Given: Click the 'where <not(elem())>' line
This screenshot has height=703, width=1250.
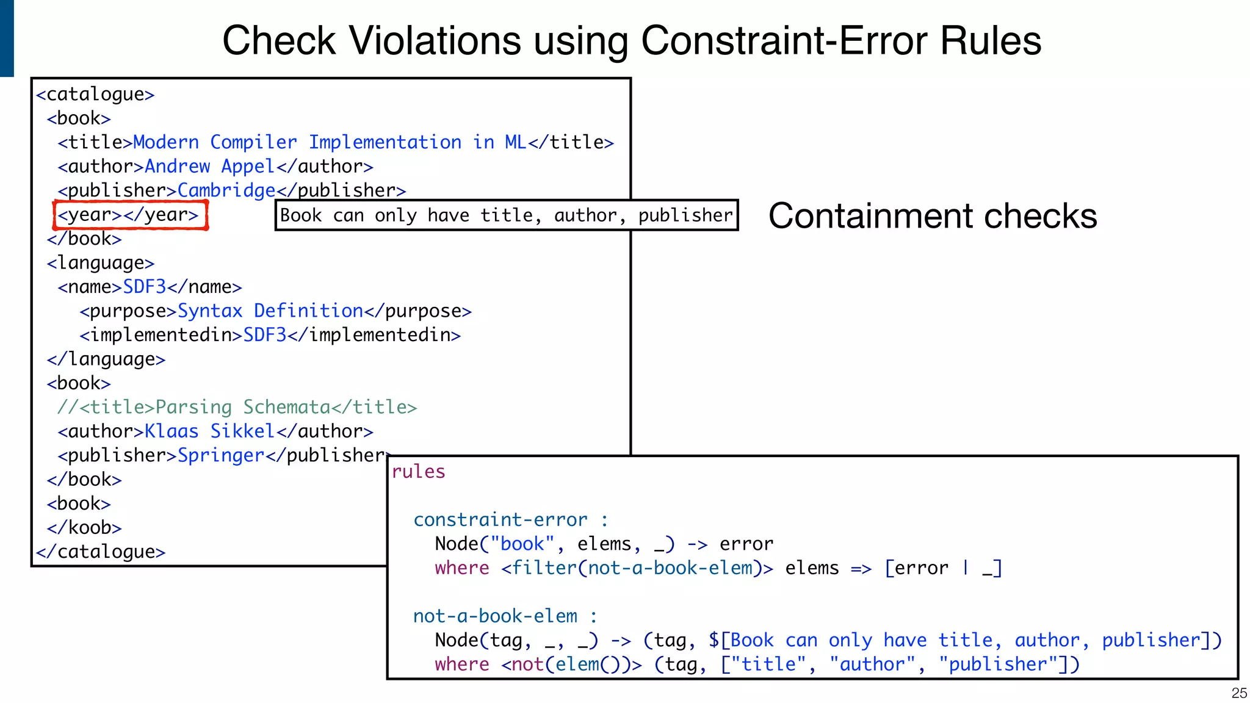Looking at the screenshot, I should tap(757, 665).
